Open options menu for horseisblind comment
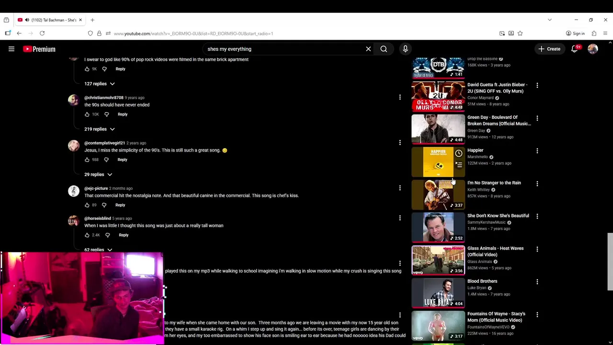 400,218
